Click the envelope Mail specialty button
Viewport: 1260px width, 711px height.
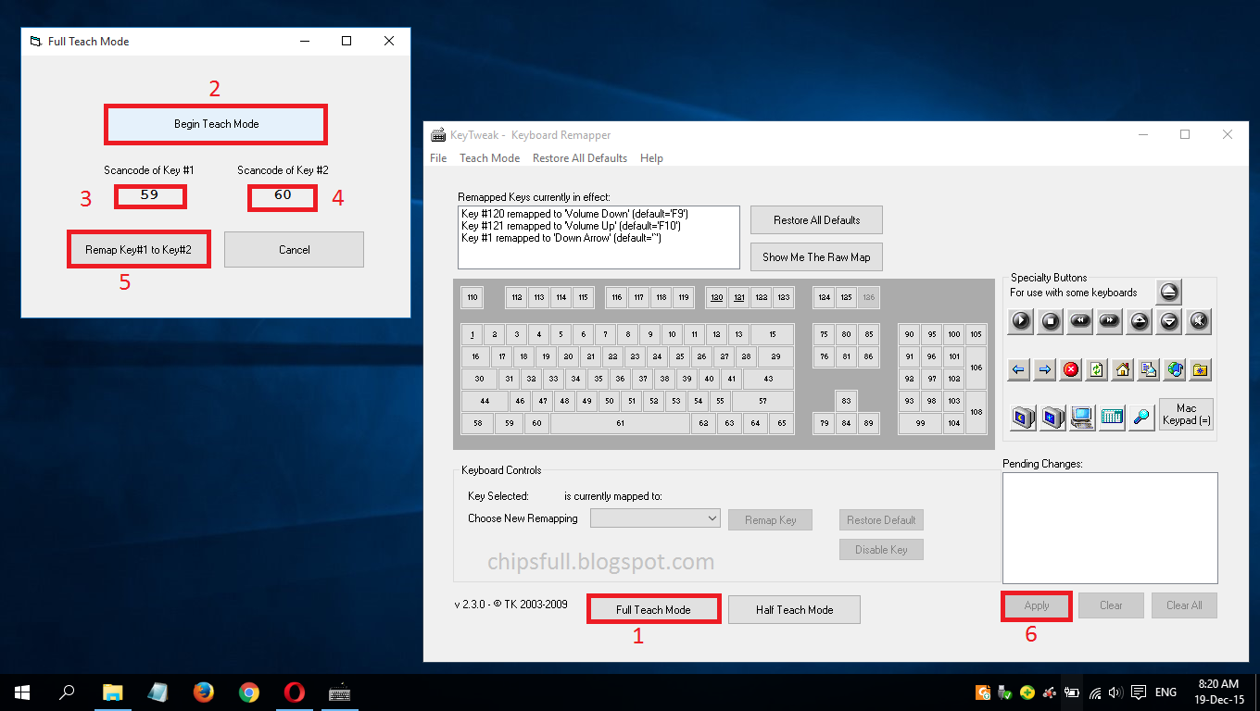(1149, 369)
